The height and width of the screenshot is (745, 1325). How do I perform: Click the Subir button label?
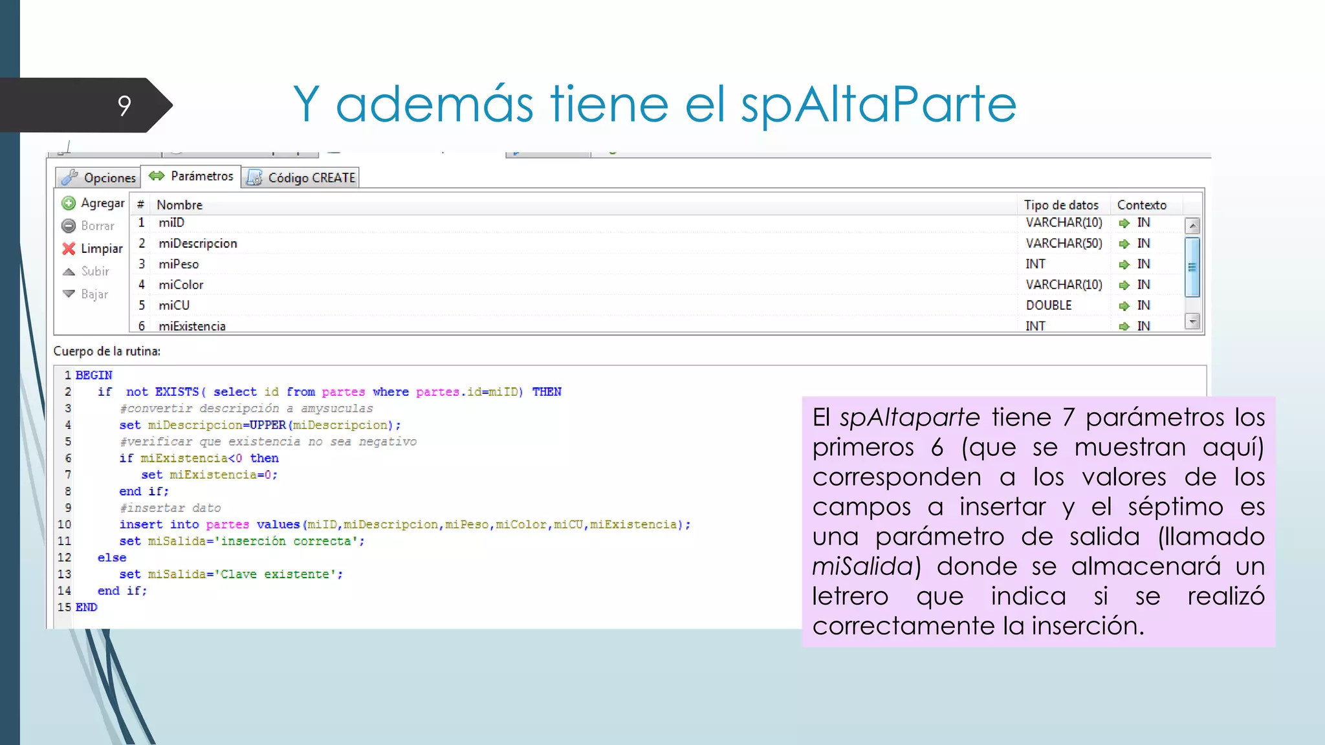(x=95, y=271)
